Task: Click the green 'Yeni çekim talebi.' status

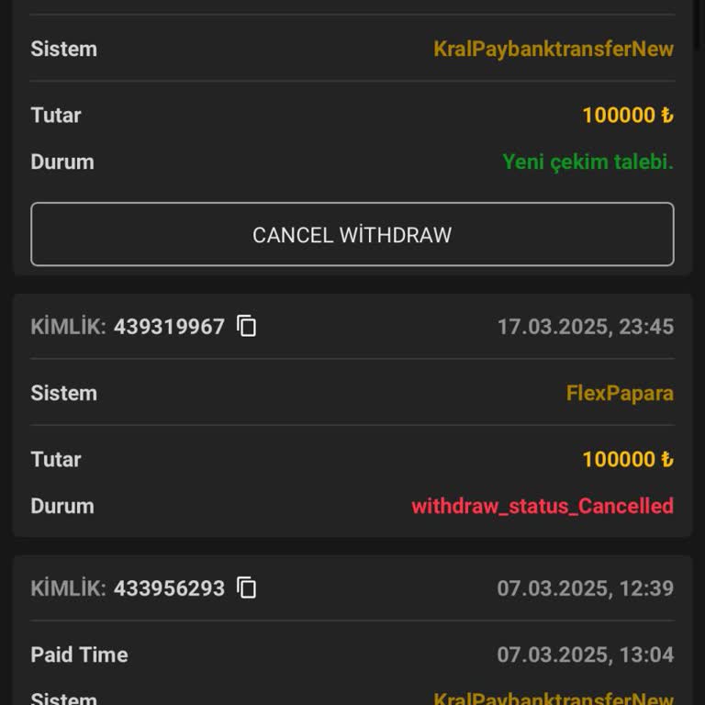Action: click(587, 162)
